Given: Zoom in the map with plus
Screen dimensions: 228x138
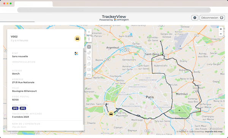Looking at the screenshot, I should point(221,29).
